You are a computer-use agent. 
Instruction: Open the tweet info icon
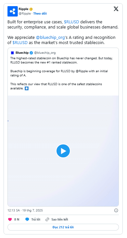[x=116, y=210]
